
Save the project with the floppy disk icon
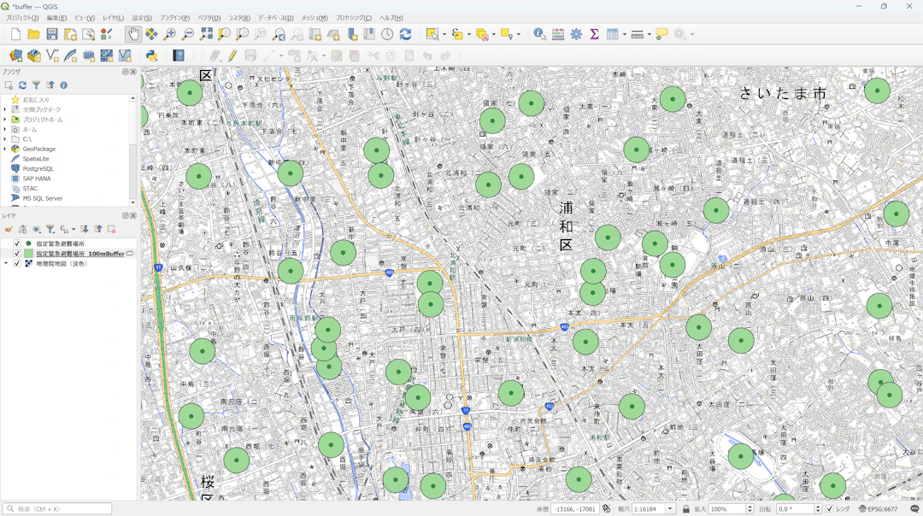coord(52,34)
